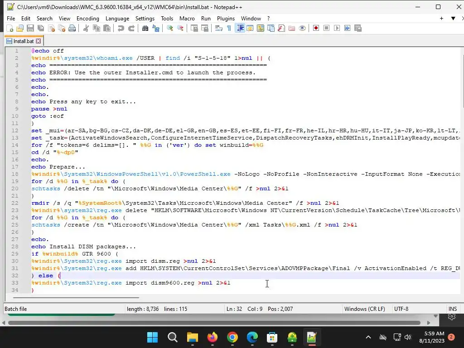Create a new document with the New icon

[x=10, y=28]
